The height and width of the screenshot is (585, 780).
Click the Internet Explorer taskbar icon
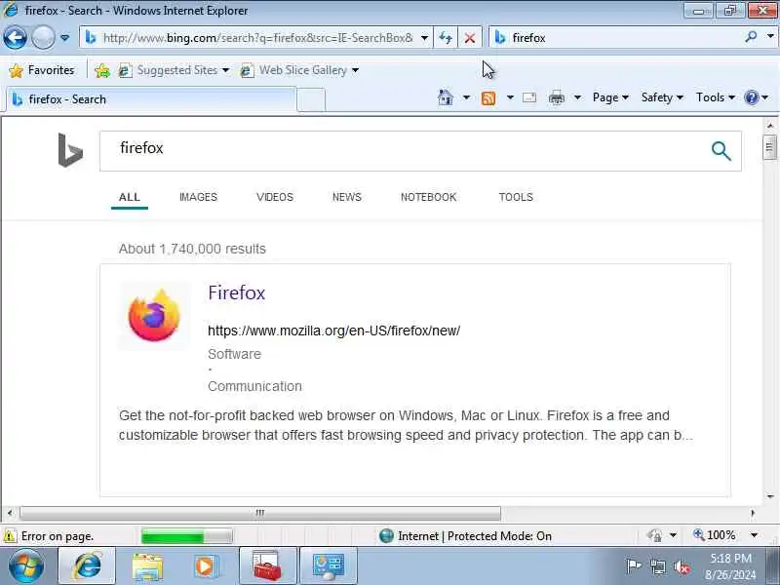pos(87,566)
